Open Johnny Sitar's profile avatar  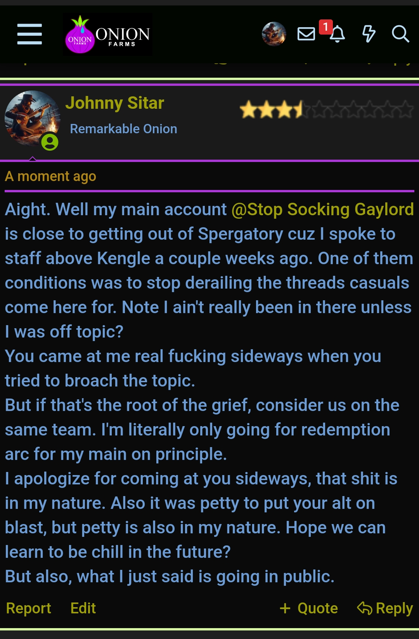point(33,118)
